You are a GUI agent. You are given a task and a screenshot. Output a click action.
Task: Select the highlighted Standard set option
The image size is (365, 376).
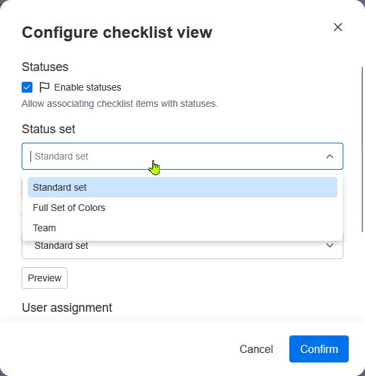pyautogui.click(x=182, y=187)
